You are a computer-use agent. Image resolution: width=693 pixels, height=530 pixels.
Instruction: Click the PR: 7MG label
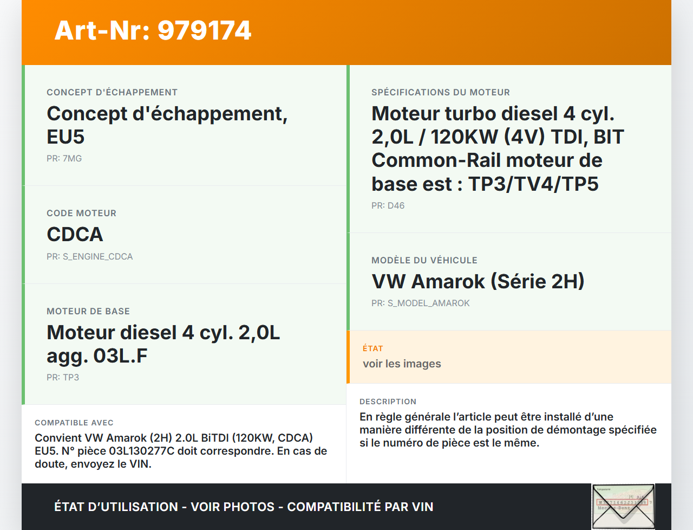point(64,158)
